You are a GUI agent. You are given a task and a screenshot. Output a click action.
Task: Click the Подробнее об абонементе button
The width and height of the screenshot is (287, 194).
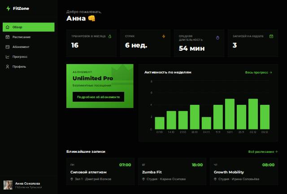point(98,97)
